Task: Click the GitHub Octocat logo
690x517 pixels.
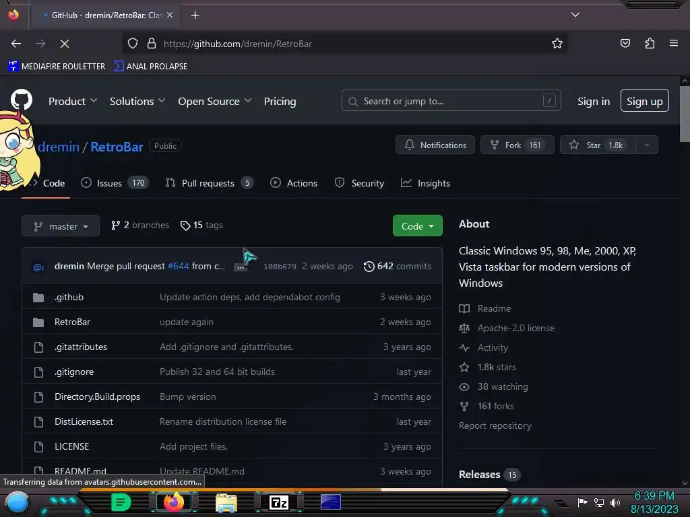Action: pos(22,100)
